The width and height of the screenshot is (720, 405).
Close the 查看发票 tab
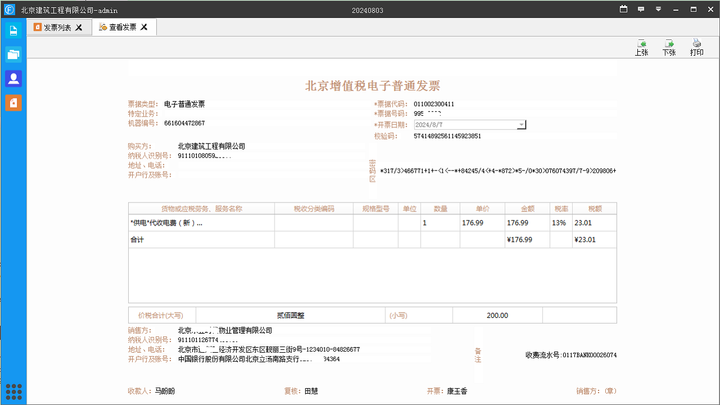[x=144, y=27]
